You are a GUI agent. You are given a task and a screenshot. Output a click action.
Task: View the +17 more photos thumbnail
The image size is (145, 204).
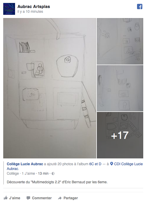120,135
